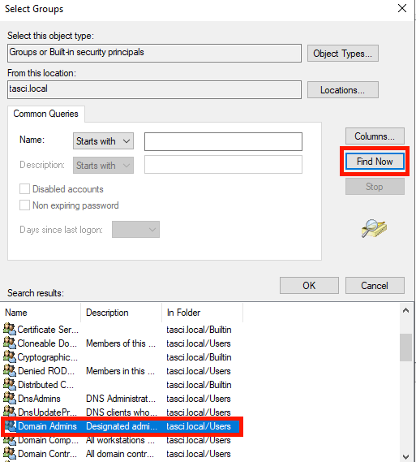Click the Stop button
The width and height of the screenshot is (416, 462).
click(x=375, y=187)
